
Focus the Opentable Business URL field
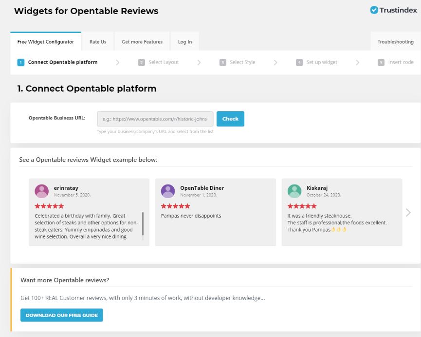point(155,118)
